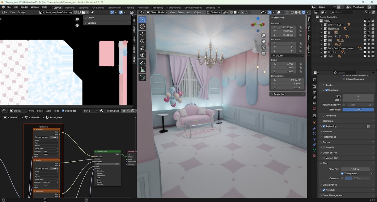
Task: Open the Modifiers wrench properties tab
Action: click(x=314, y=128)
